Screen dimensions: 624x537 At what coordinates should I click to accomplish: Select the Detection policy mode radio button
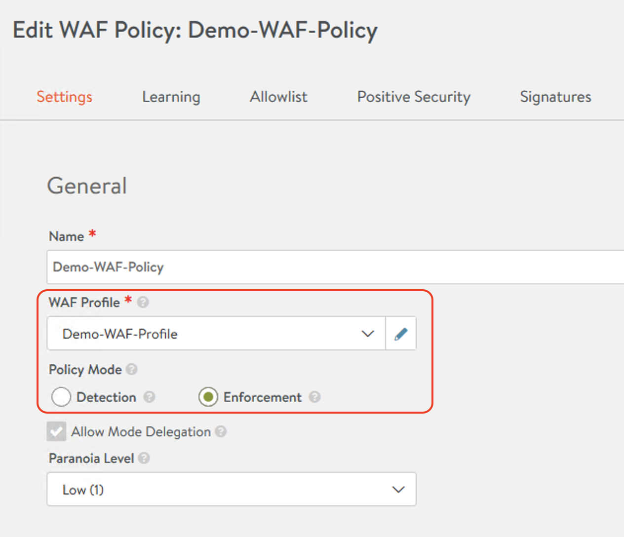tap(61, 397)
